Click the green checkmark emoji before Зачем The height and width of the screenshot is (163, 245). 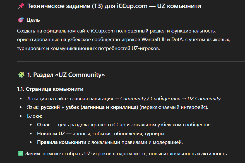click(20, 153)
